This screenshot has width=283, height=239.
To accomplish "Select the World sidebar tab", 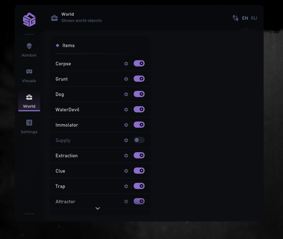I will pos(29,101).
